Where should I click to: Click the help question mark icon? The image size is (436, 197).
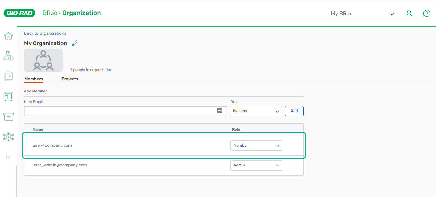click(x=427, y=14)
